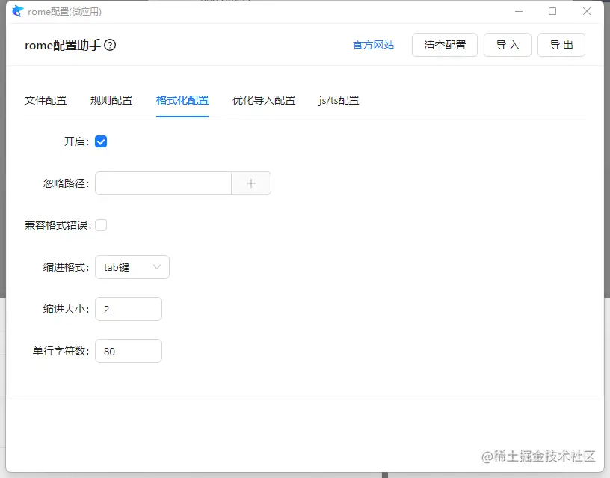
Task: Click the 忽略路径 label
Action: (66, 183)
